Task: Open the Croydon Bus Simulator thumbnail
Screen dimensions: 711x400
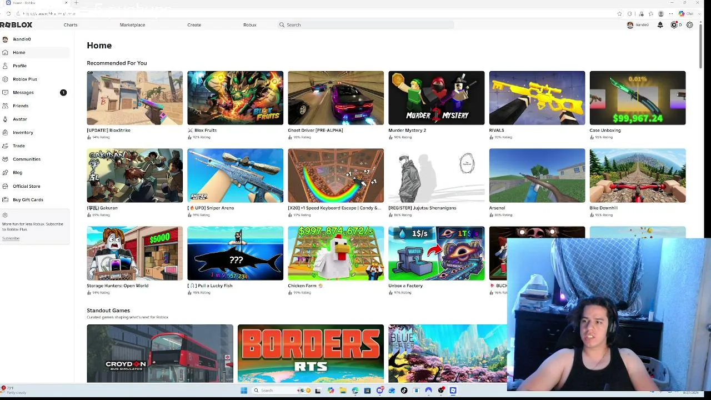Action: tap(160, 353)
